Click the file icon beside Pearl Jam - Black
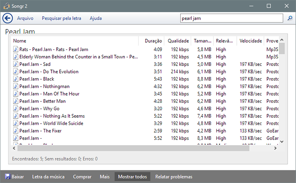Screen dimensions: 296x183 pyautogui.click(x=16, y=78)
